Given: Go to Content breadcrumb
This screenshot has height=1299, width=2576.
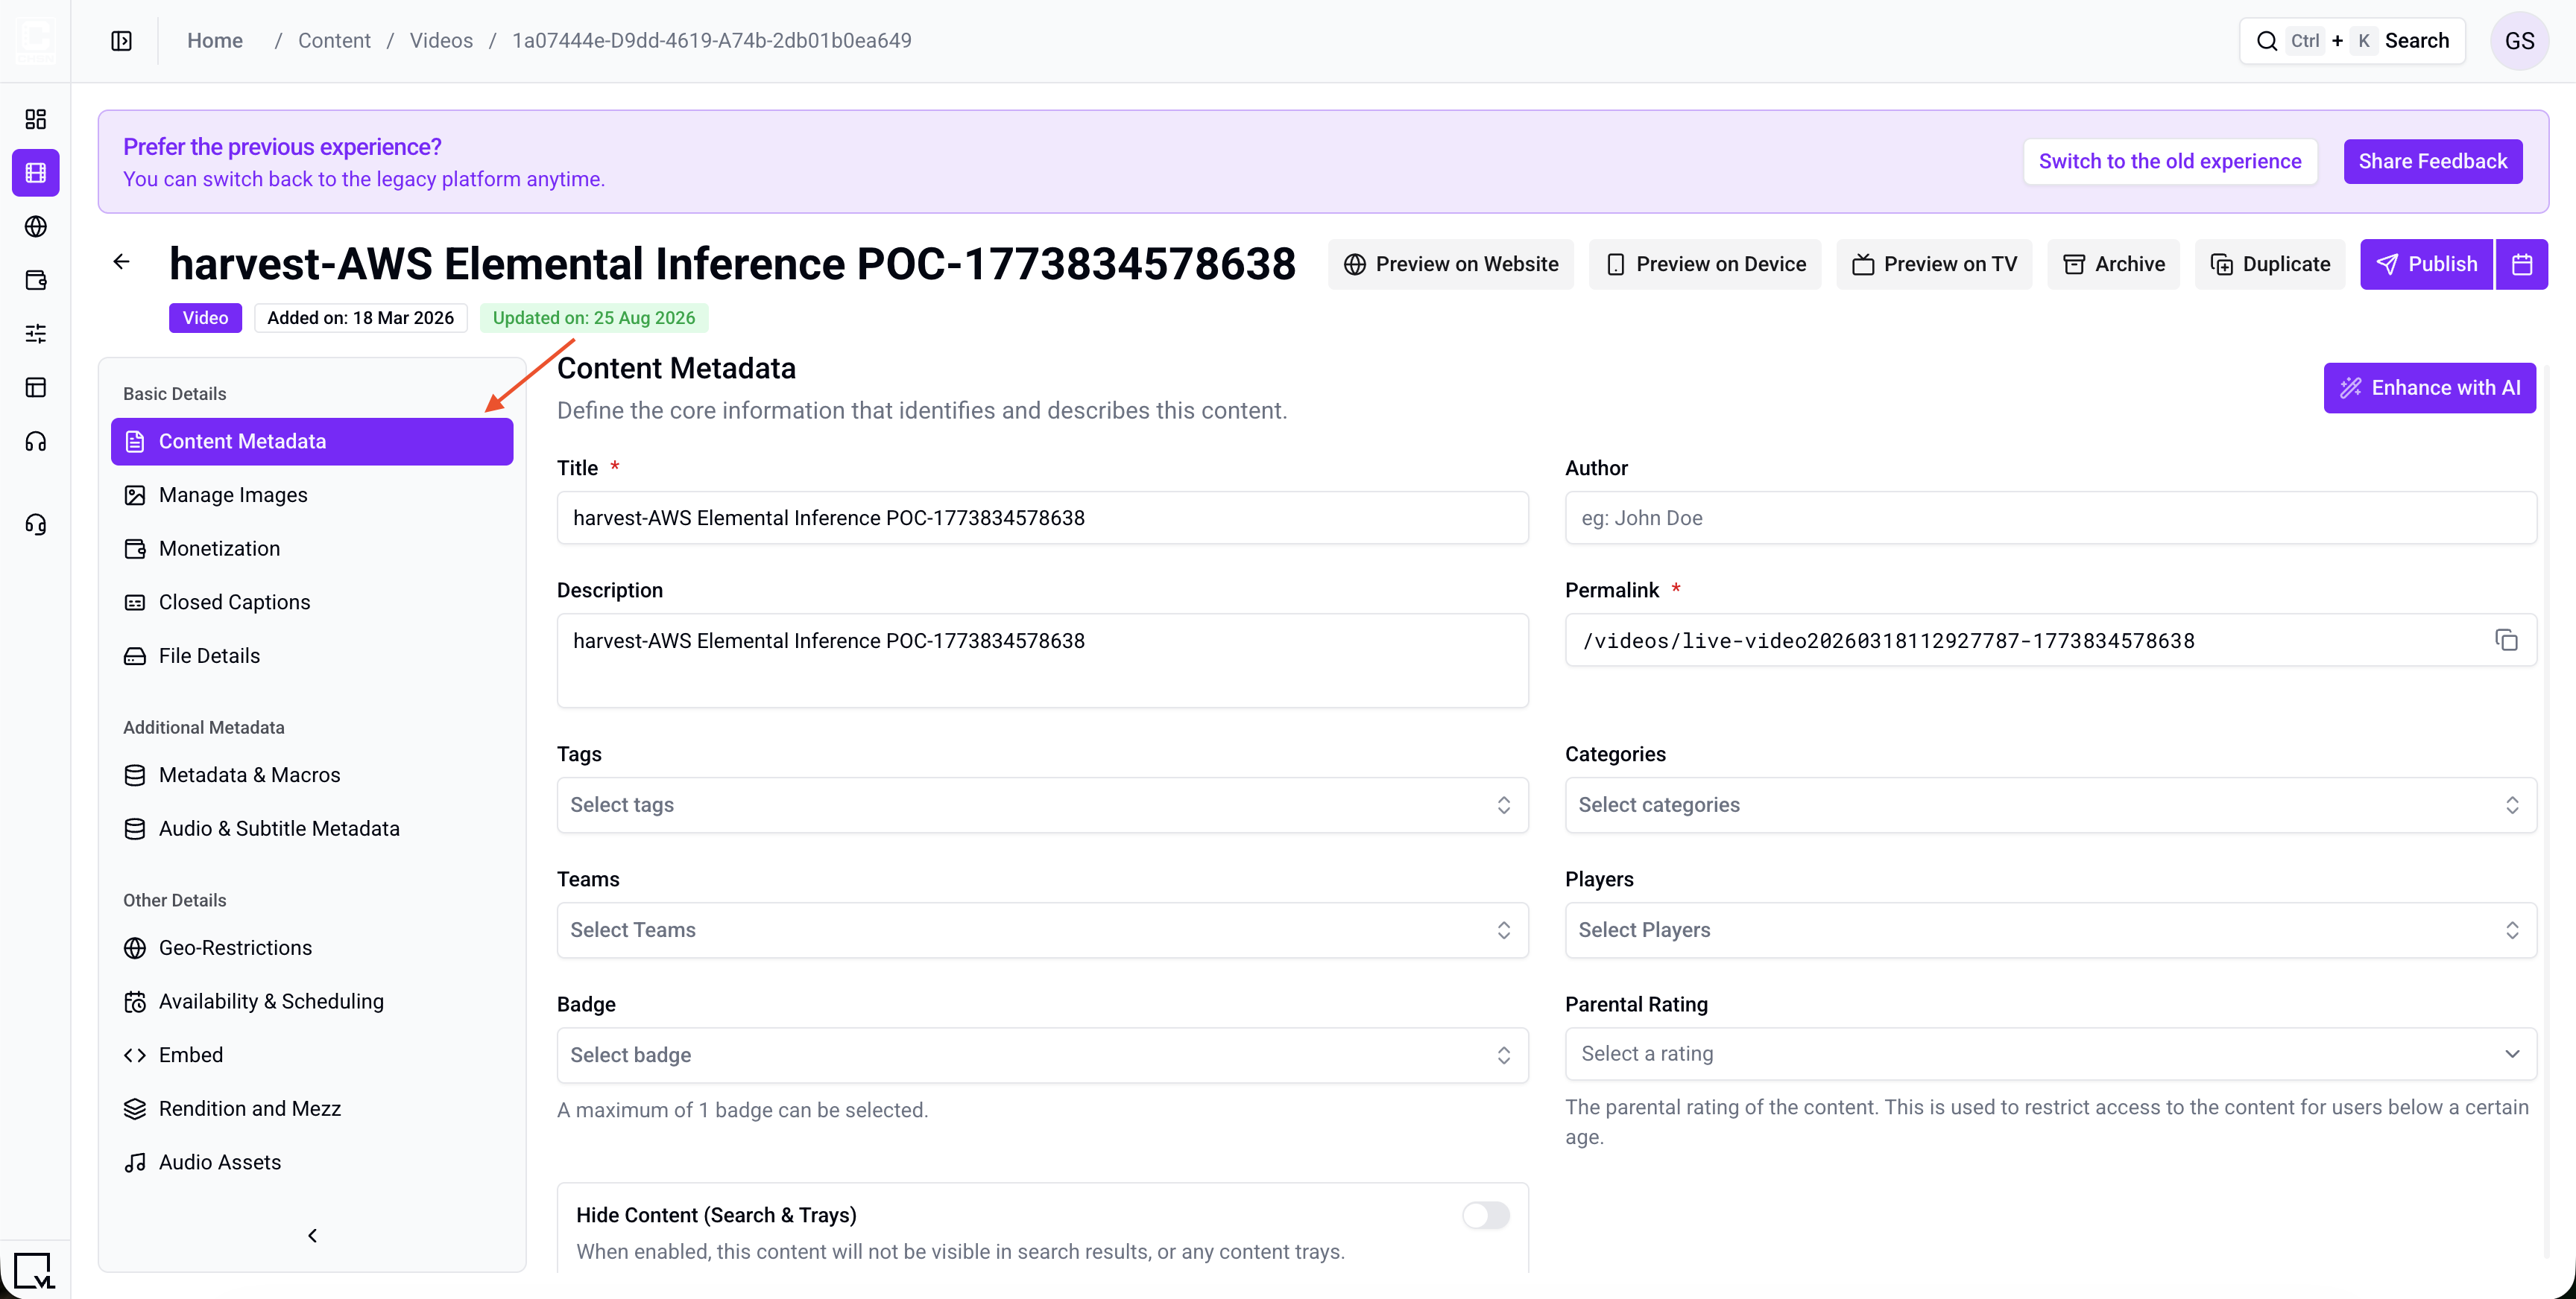Looking at the screenshot, I should pyautogui.click(x=334, y=41).
